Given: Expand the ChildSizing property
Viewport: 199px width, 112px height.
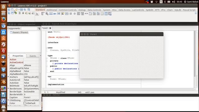Looking at the screenshot, I should [8, 100].
